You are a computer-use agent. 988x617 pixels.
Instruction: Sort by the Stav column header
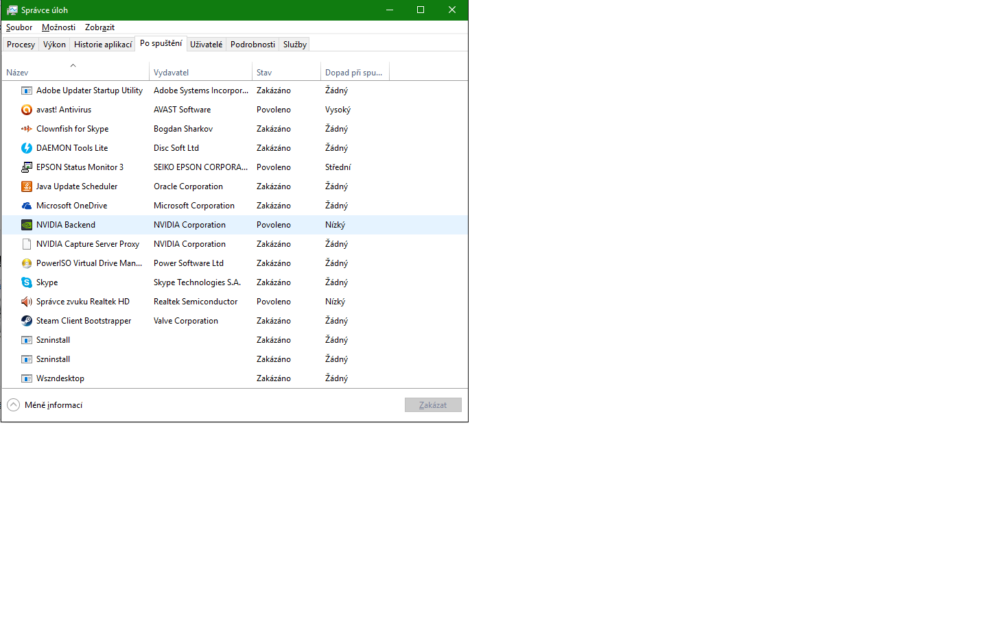[286, 72]
